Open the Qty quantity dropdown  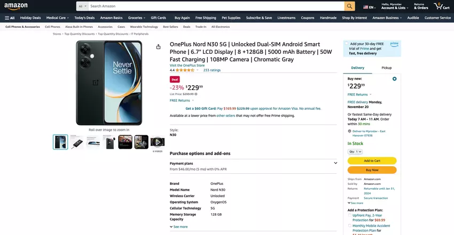point(355,151)
